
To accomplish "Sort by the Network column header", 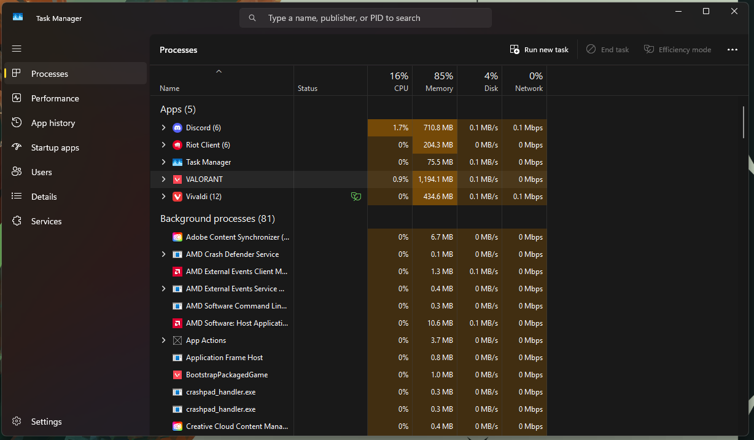I will (524, 81).
